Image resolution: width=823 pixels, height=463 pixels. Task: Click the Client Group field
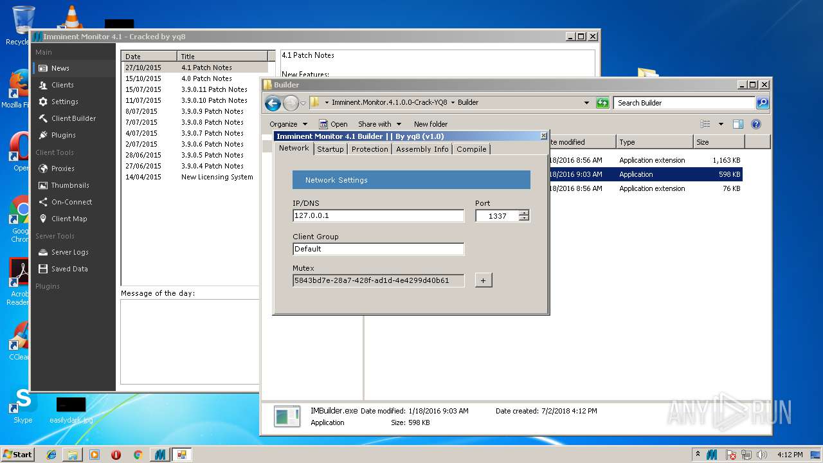[x=378, y=249]
